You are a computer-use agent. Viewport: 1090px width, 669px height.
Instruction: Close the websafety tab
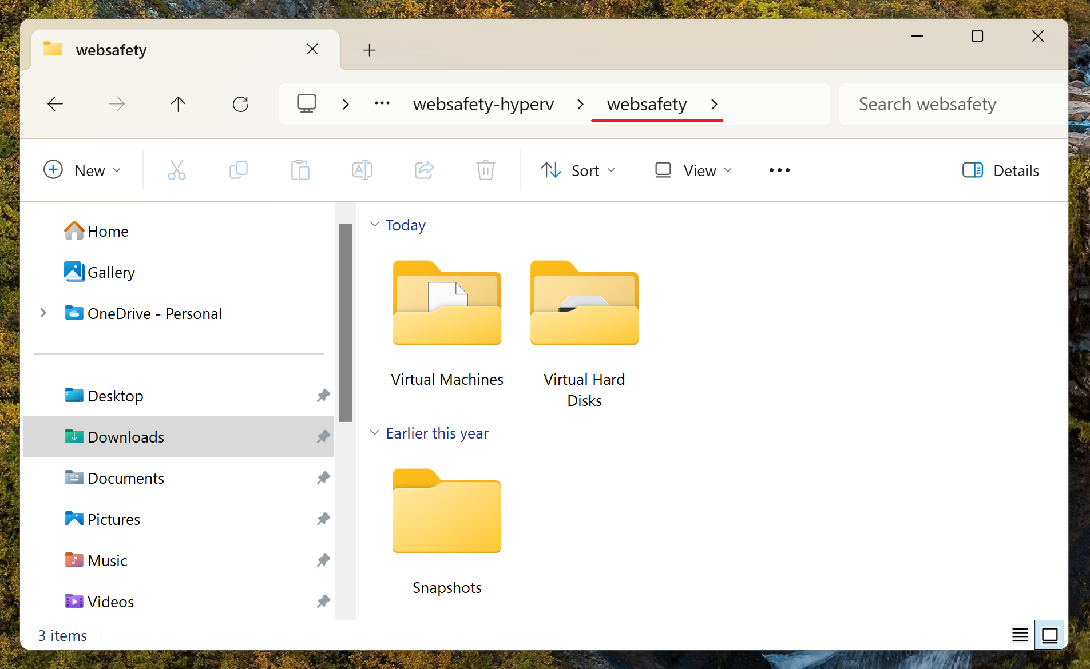(x=312, y=49)
